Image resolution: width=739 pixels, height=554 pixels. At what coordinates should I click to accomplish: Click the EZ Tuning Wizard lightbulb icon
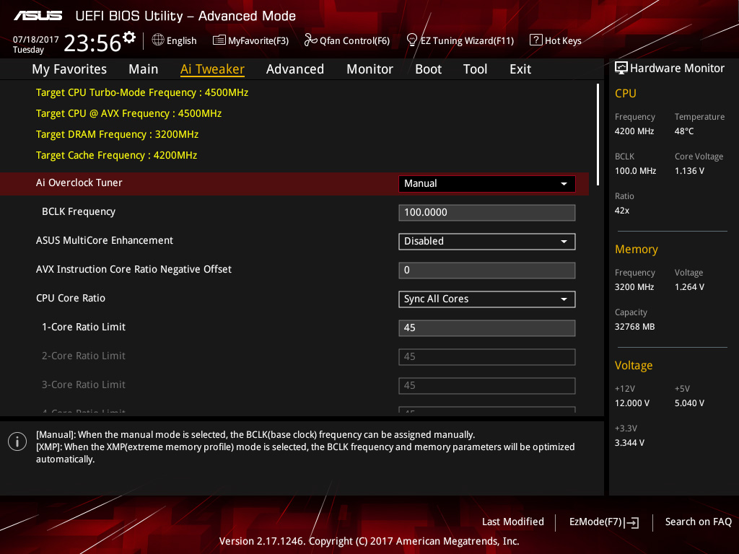click(412, 40)
